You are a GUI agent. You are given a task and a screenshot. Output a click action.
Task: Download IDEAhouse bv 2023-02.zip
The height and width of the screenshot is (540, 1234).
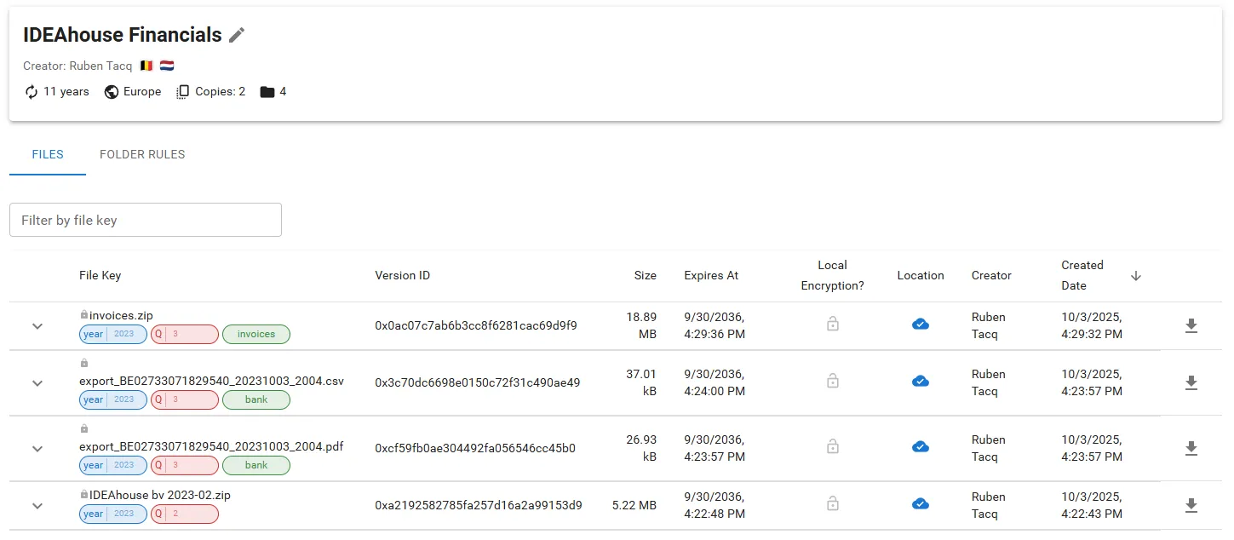pos(1191,505)
